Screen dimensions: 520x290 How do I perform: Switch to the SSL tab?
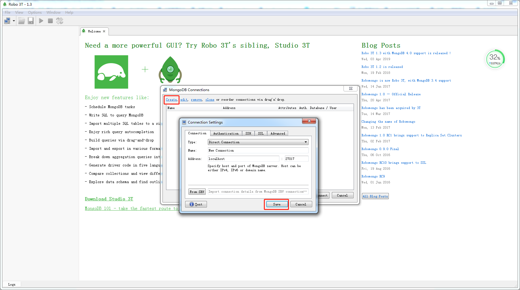(261, 133)
